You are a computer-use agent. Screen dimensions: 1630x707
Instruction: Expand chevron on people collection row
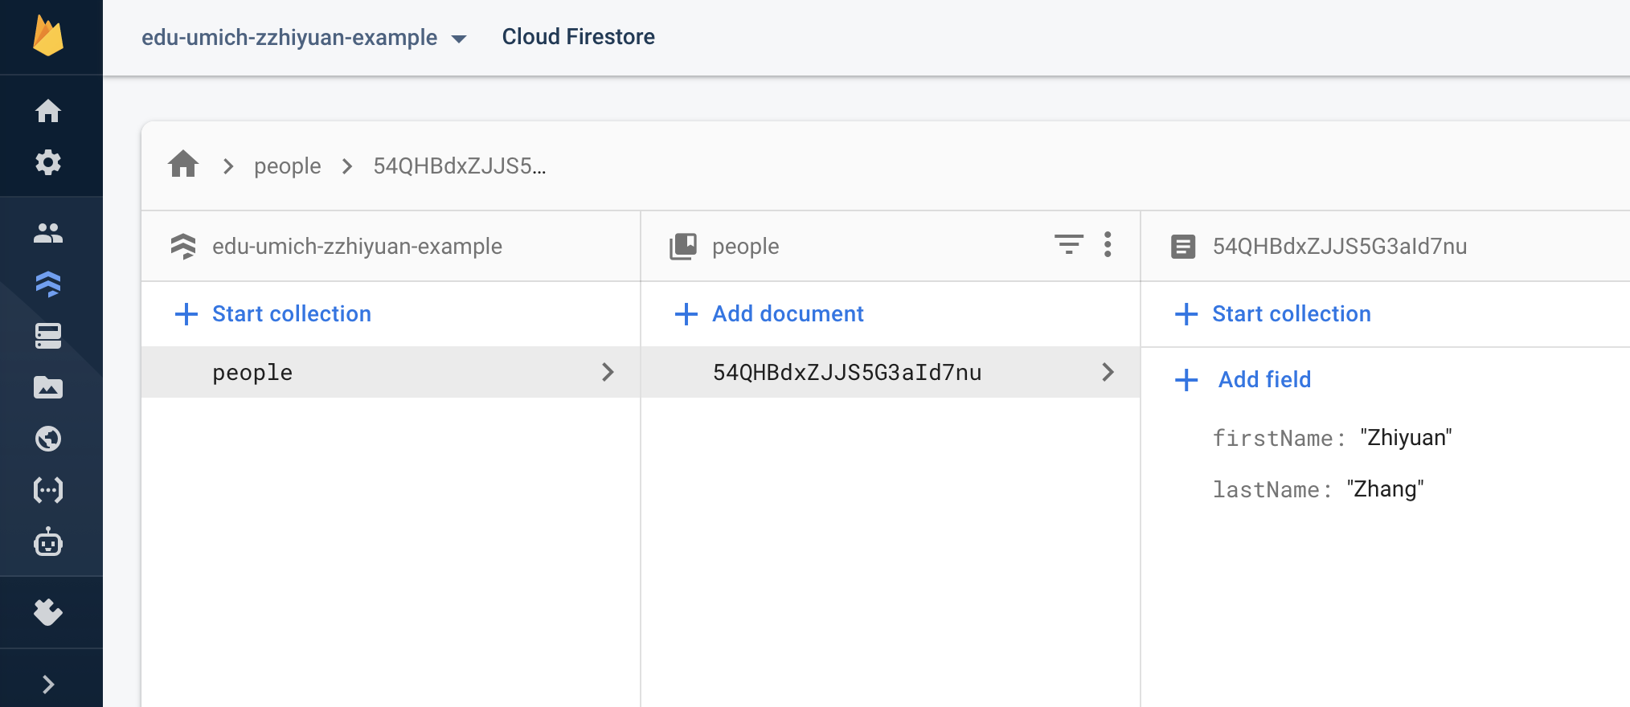[608, 372]
